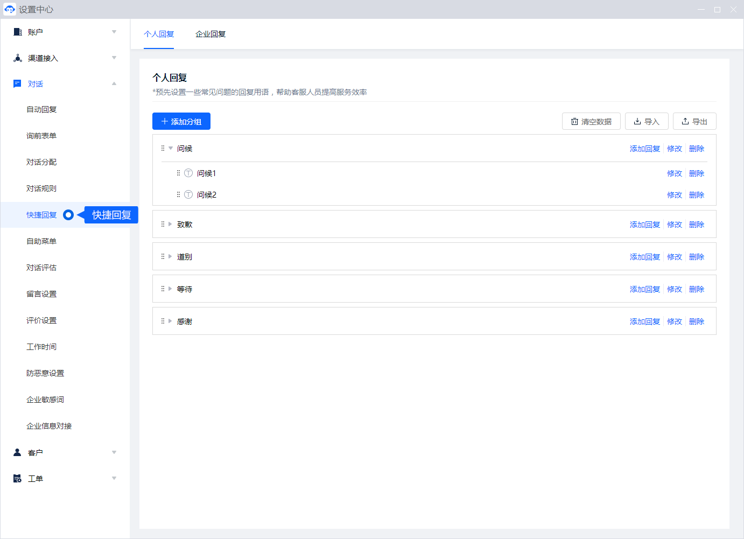Click 修改 for the 等待 group
The height and width of the screenshot is (539, 744).
pyautogui.click(x=675, y=289)
